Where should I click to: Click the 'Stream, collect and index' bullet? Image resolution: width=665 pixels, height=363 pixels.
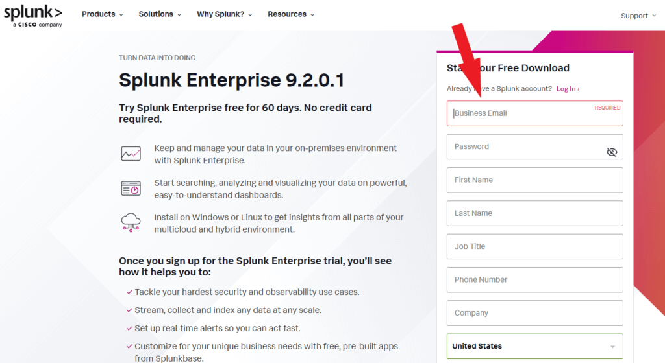pos(228,310)
